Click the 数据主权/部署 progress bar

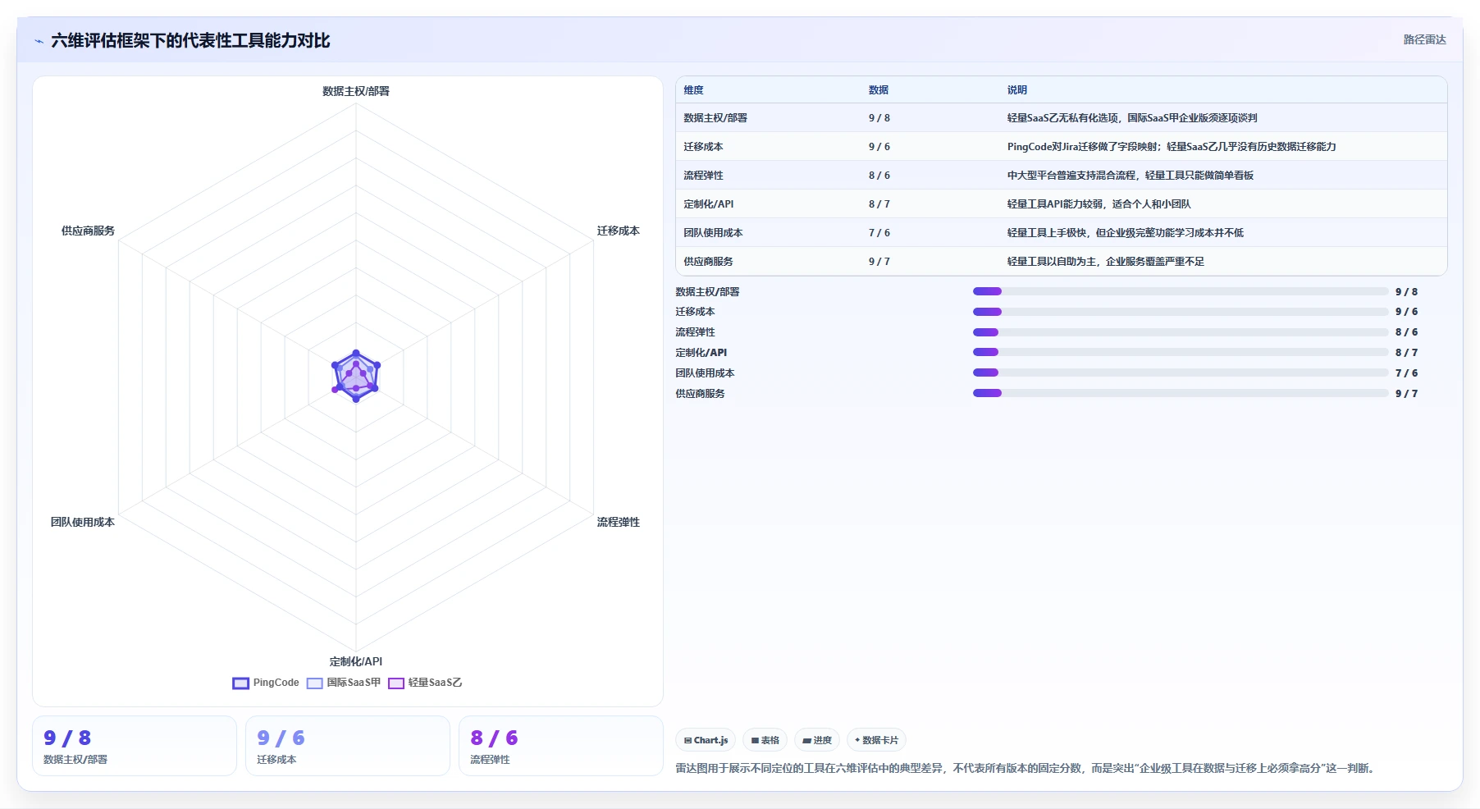coord(1181,291)
